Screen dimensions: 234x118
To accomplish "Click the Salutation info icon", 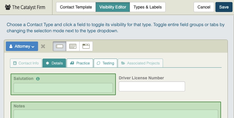I will click(38, 79).
